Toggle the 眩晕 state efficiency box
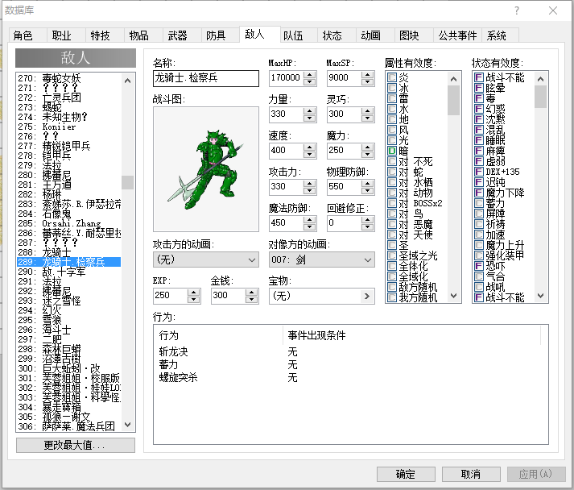 pos(479,88)
